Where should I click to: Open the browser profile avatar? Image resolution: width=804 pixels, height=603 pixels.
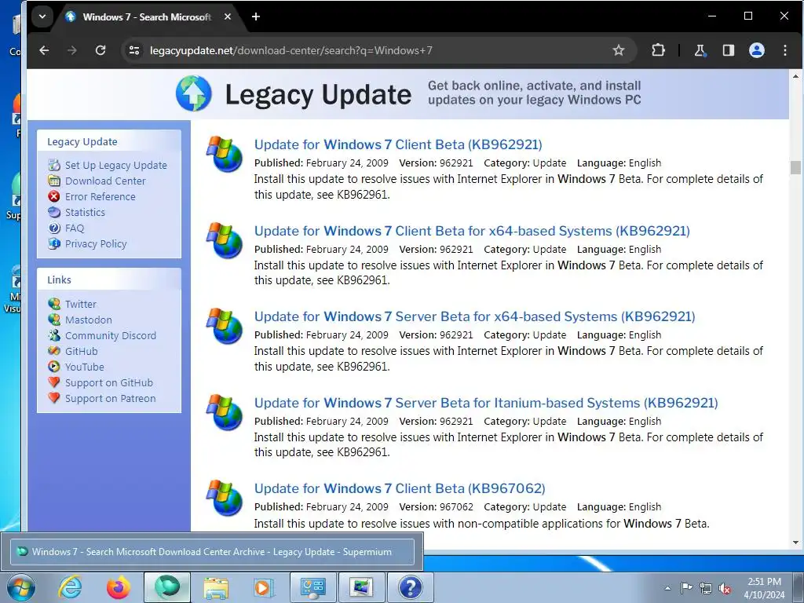(x=757, y=50)
